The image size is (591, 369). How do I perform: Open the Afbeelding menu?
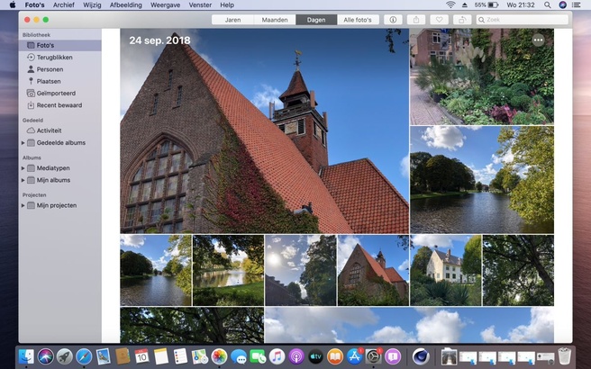(126, 4)
